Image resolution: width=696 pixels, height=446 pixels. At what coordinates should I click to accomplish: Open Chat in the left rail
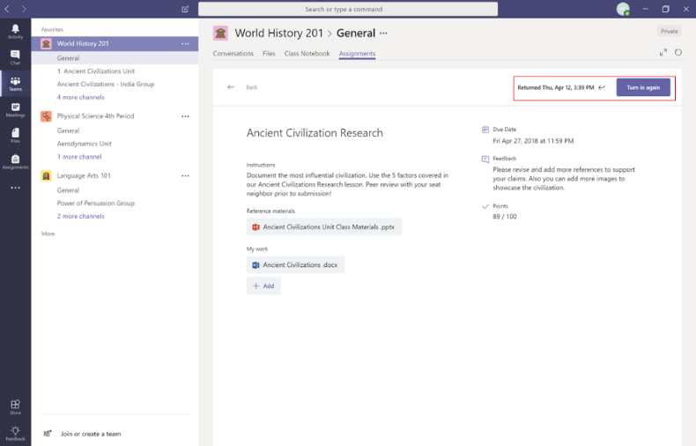click(15, 56)
